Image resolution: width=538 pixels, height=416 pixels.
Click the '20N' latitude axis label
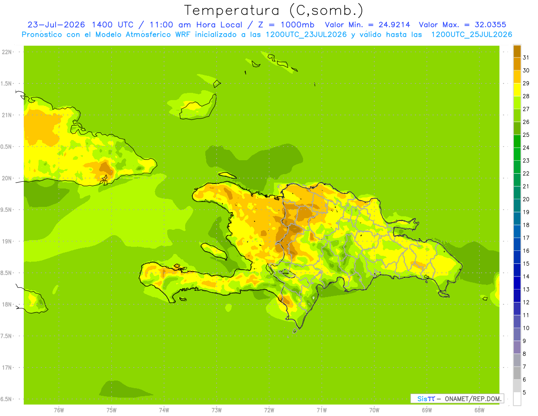coord(7,178)
